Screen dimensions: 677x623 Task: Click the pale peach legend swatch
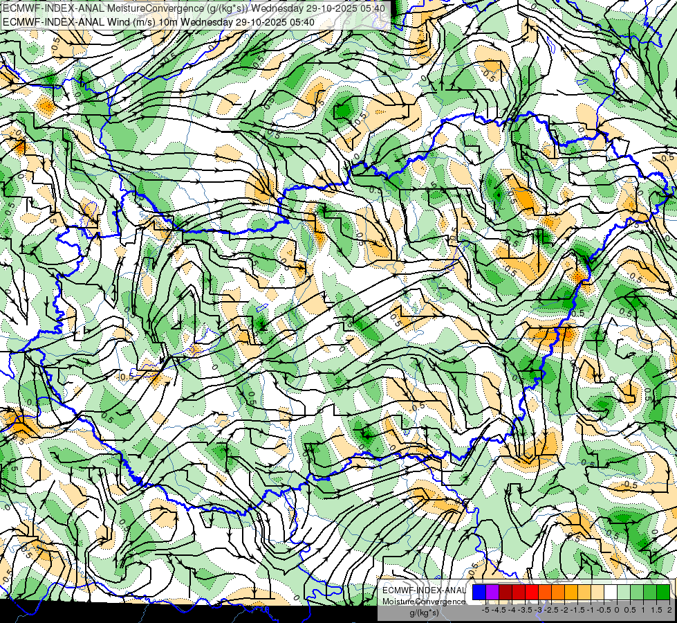[x=597, y=592]
